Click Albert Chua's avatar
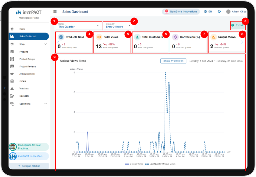 (229, 12)
